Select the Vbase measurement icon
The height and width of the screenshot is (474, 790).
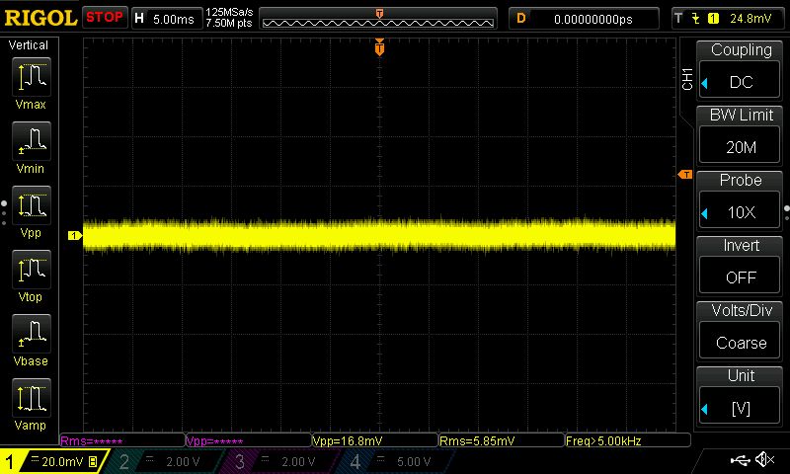pyautogui.click(x=32, y=334)
